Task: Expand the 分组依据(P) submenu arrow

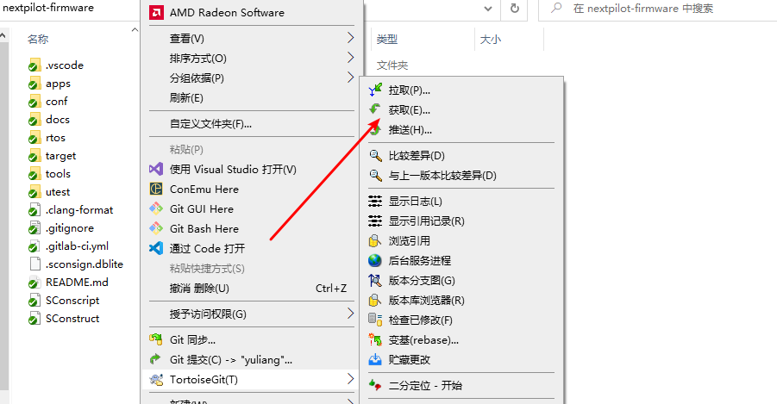Action: point(350,78)
